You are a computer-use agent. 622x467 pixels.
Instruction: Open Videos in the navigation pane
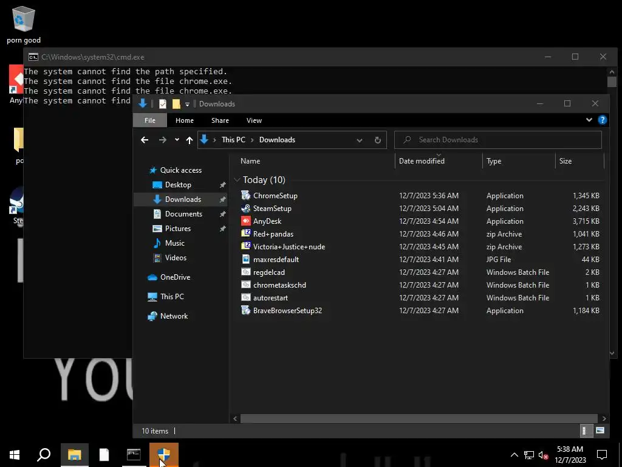coord(176,258)
